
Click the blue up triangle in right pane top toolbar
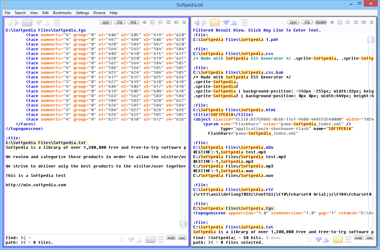[x=234, y=22]
